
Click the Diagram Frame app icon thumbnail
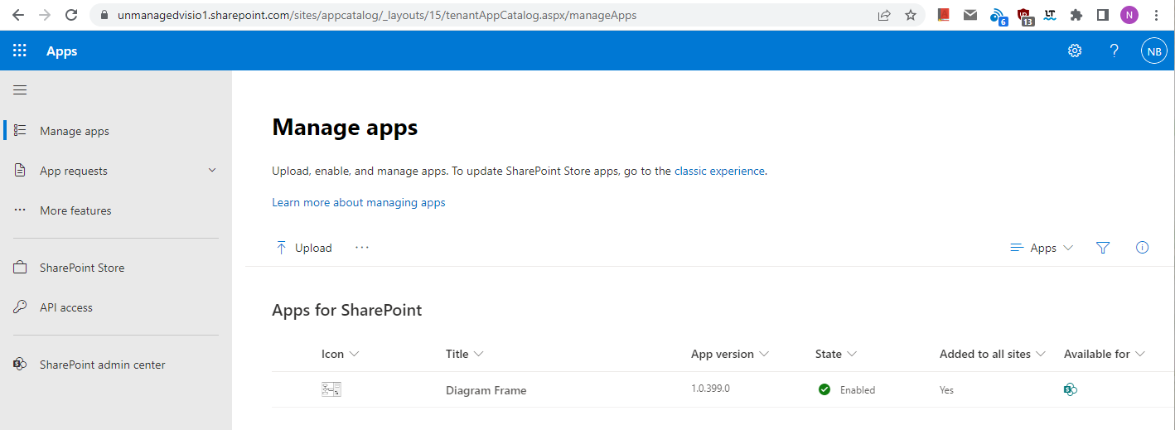pyautogui.click(x=331, y=389)
